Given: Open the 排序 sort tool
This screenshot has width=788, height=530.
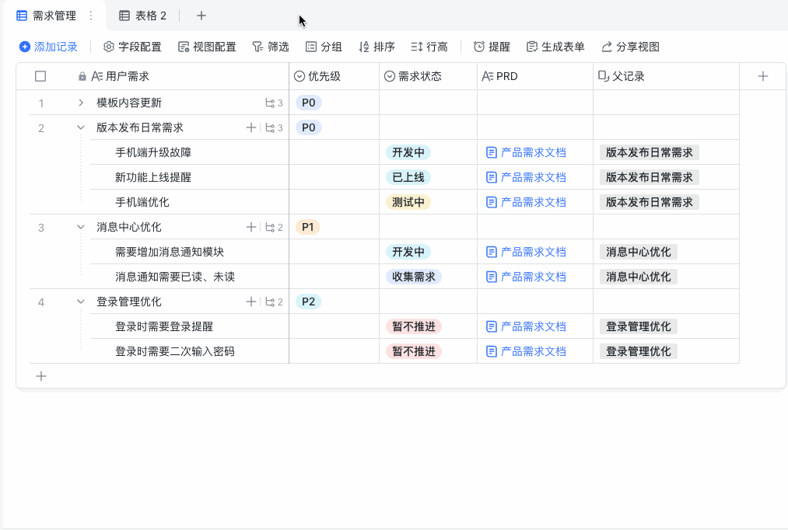Looking at the screenshot, I should click(377, 47).
